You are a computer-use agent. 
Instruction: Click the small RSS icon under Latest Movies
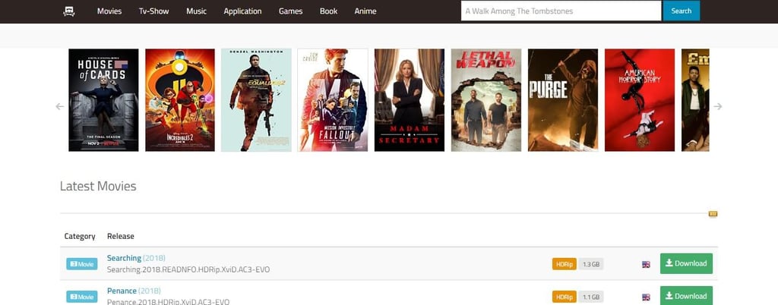click(713, 214)
